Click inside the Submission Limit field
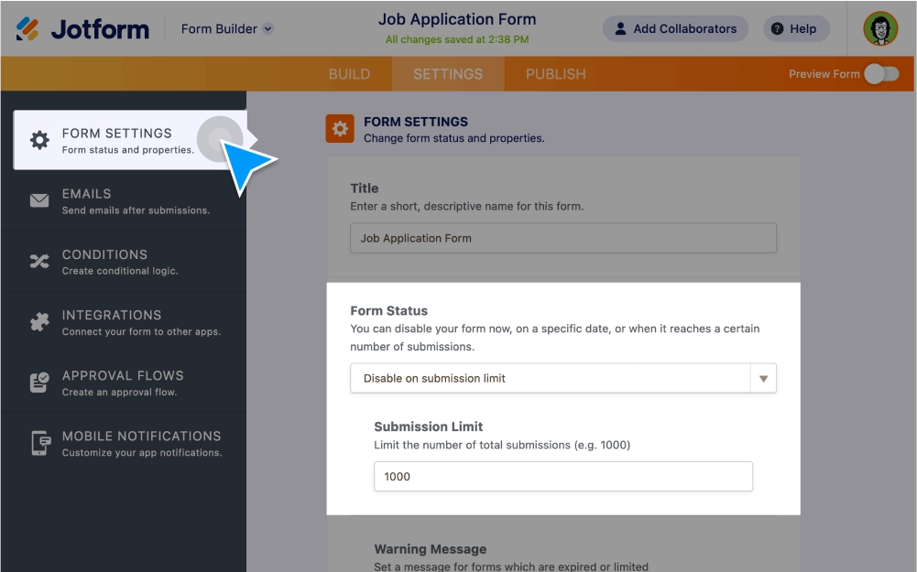 coord(562,476)
